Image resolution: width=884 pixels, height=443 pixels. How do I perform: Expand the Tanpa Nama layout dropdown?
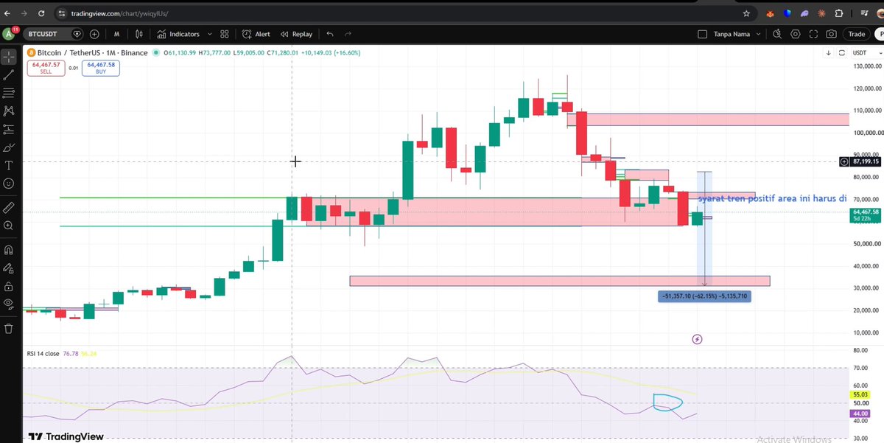tap(757, 34)
